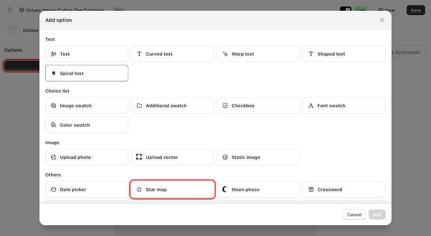Select the Date picker option
Viewport: 431px width, 236px height.
(x=87, y=189)
